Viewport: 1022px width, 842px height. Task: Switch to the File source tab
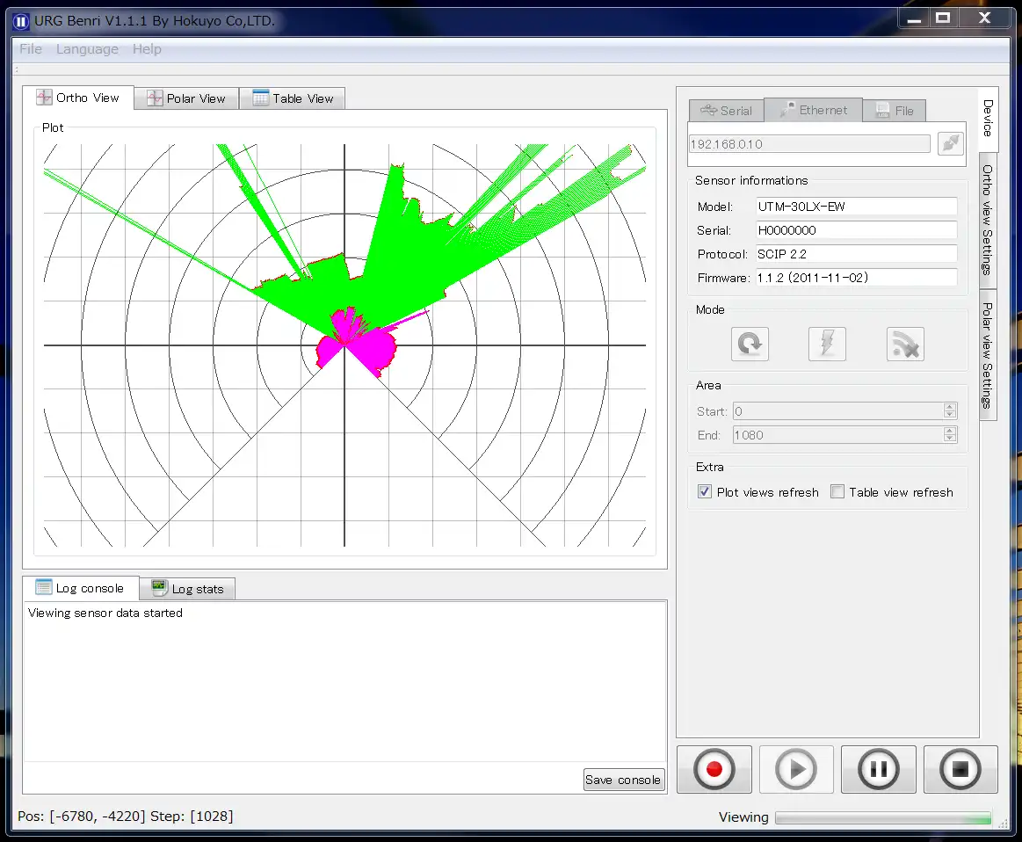(x=895, y=111)
